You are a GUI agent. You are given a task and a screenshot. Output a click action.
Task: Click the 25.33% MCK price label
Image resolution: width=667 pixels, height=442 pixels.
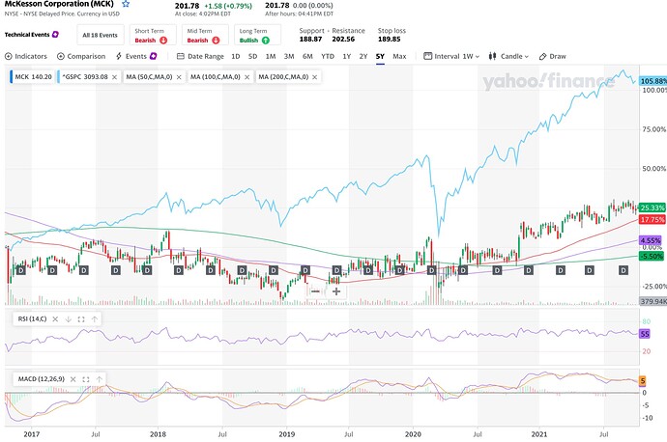pyautogui.click(x=652, y=207)
